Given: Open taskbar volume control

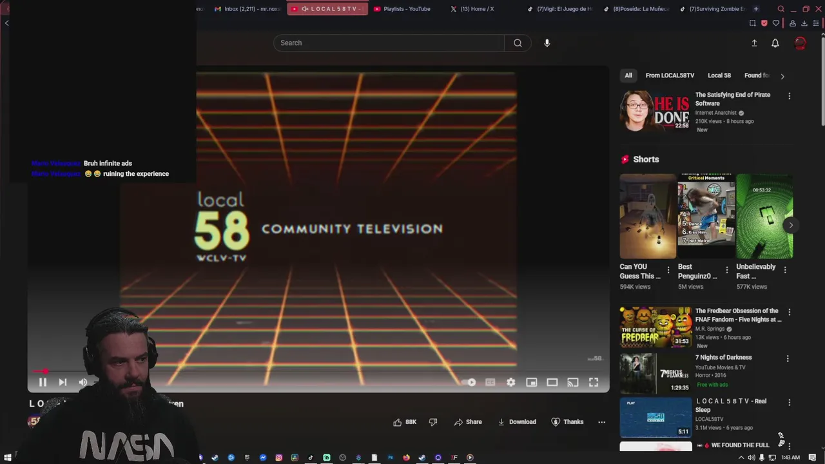Looking at the screenshot, I should [x=751, y=458].
